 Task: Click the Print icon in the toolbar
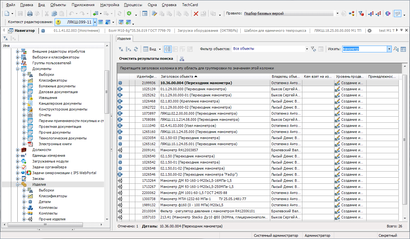point(30,13)
